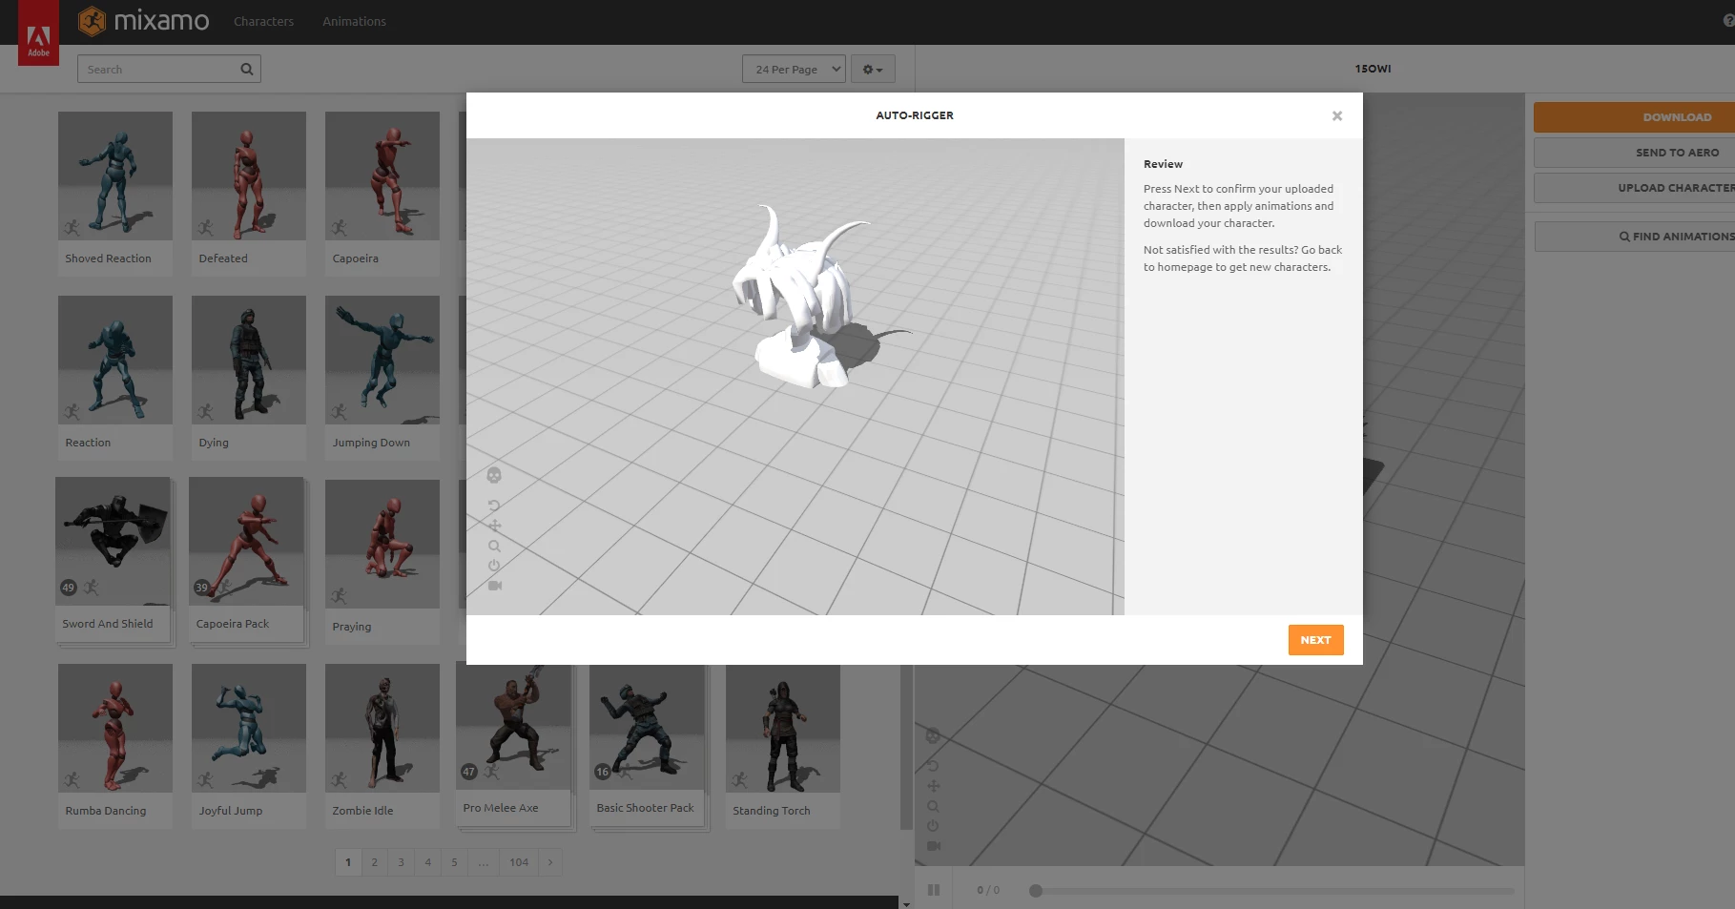Open the Sword And Shield pack
This screenshot has height=909, width=1735.
pyautogui.click(x=113, y=542)
